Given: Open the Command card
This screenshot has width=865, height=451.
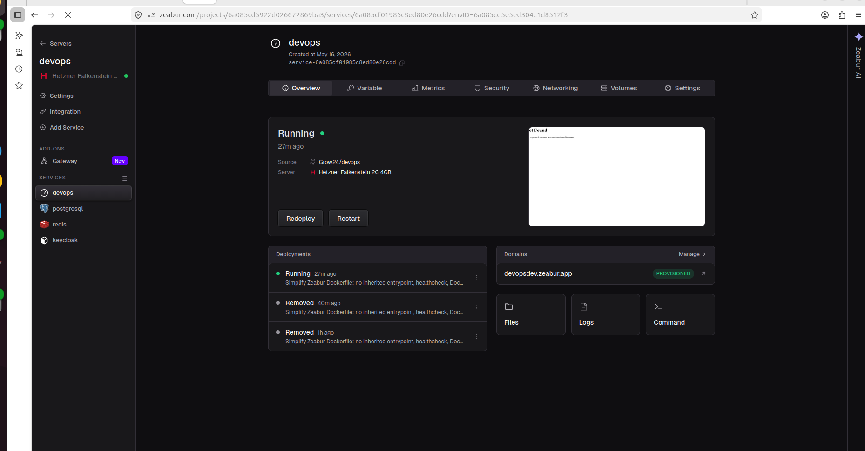Looking at the screenshot, I should pyautogui.click(x=680, y=314).
